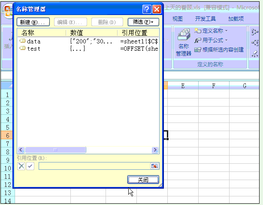Click the Refers to (引用位置) input field
Screen dimensions: 263x205
94,166
